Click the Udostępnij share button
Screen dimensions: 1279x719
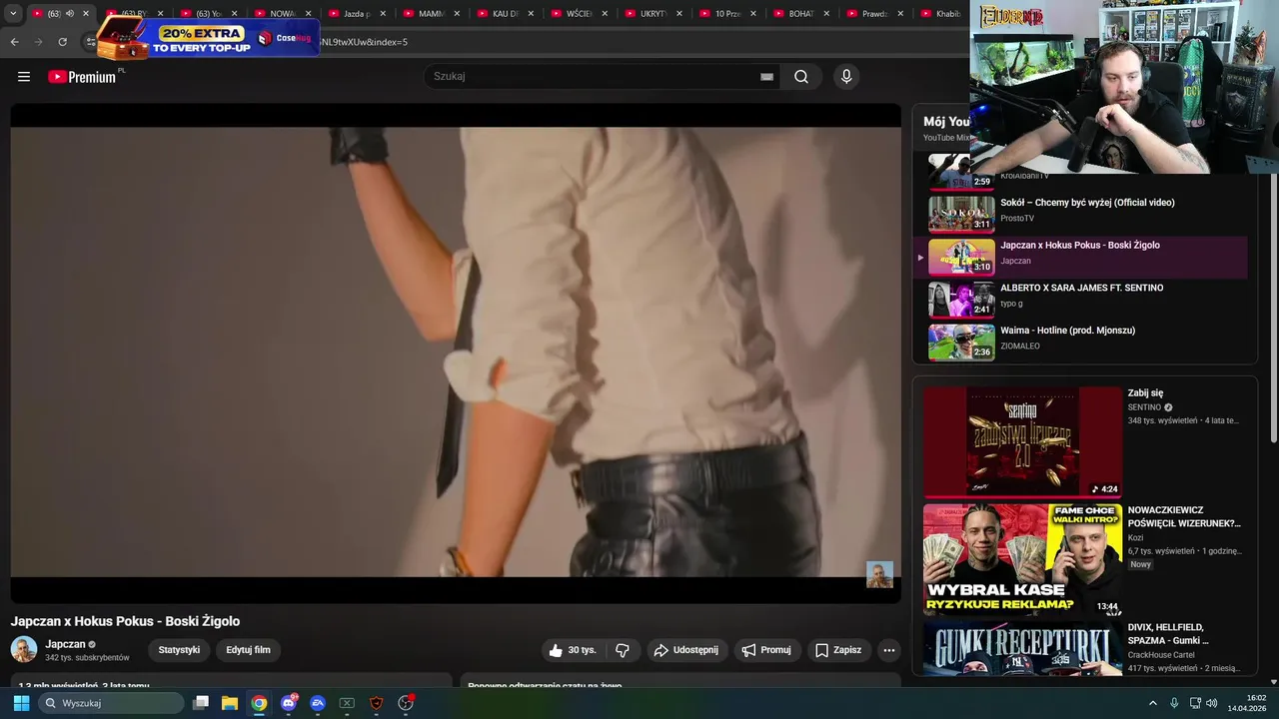tap(686, 650)
